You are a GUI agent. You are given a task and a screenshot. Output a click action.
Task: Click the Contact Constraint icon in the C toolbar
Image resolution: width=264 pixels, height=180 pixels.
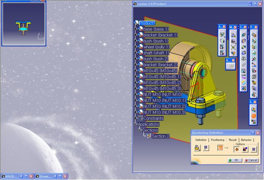point(243,41)
